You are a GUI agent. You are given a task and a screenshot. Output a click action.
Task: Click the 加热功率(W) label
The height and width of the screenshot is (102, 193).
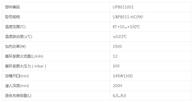(x=15, y=46)
